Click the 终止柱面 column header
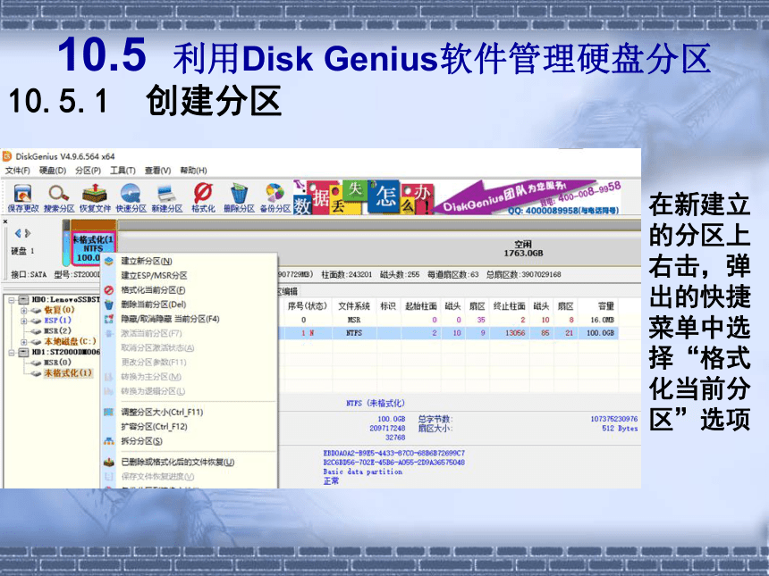769x576 pixels. click(509, 306)
